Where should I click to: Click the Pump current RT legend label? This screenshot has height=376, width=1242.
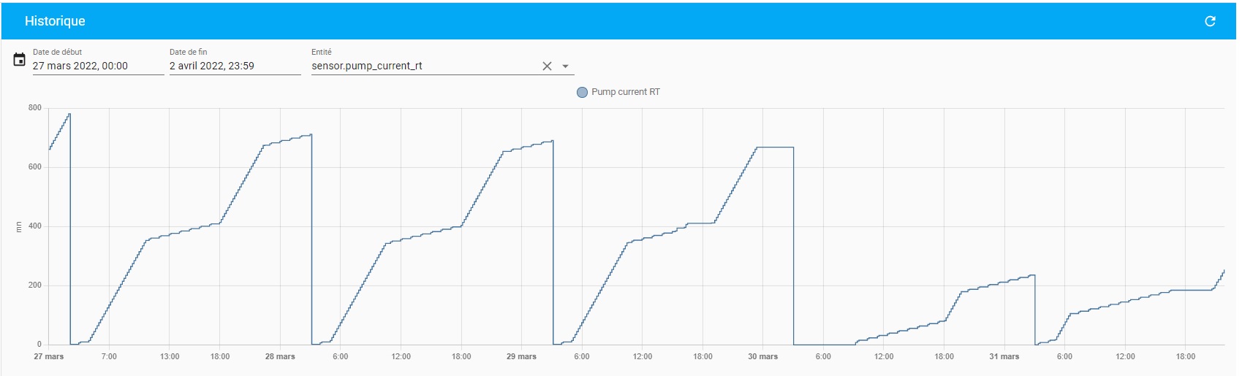coord(625,92)
